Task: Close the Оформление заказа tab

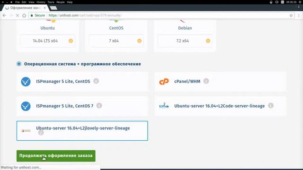Action: [x=45, y=8]
